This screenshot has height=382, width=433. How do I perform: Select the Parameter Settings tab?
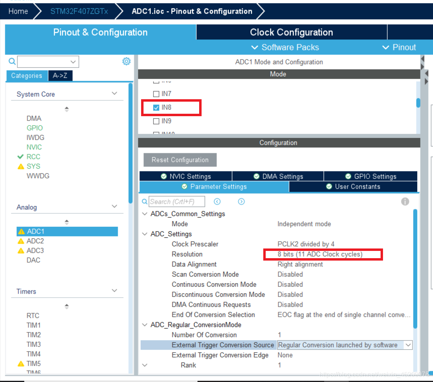click(214, 186)
